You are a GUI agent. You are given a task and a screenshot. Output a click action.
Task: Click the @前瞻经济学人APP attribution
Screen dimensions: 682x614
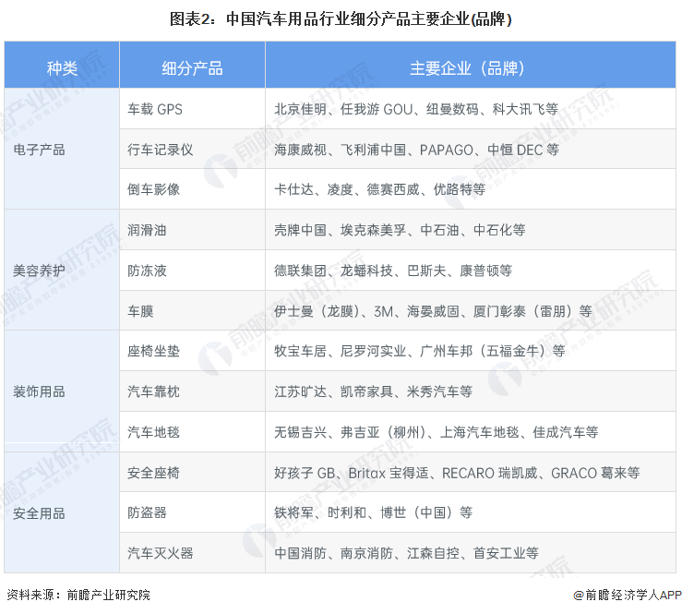(x=625, y=596)
